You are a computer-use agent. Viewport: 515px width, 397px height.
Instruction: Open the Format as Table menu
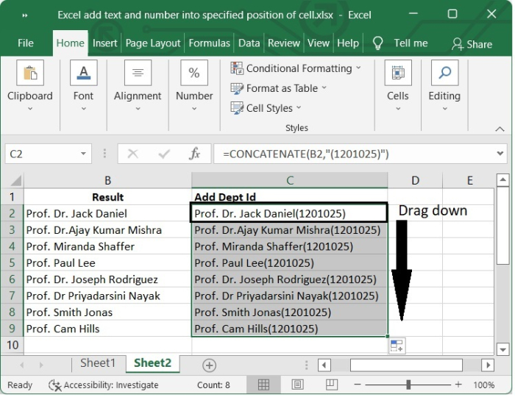click(279, 88)
